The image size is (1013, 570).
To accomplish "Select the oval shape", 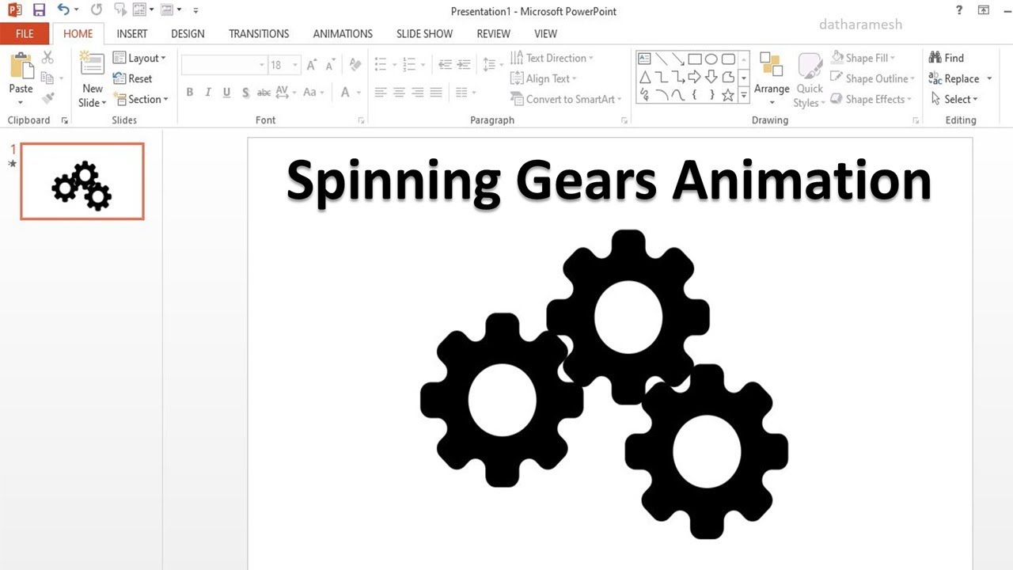I will [711, 59].
